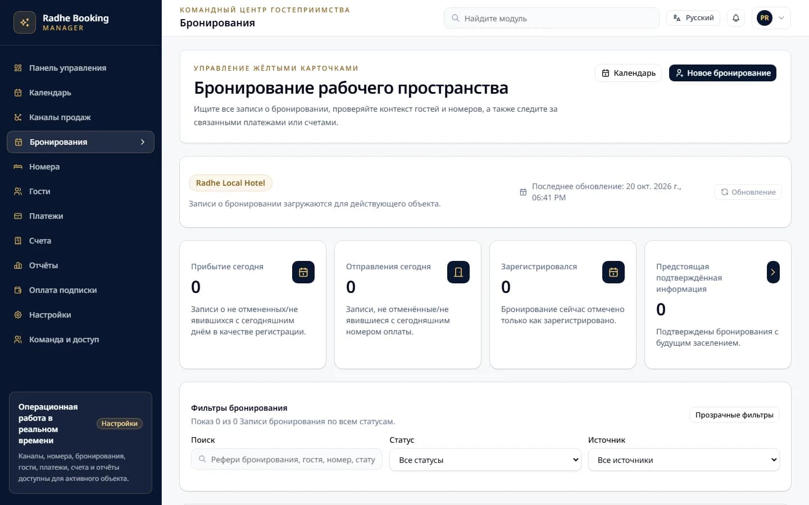Click the Календарь sidebar icon
The width and height of the screenshot is (809, 505).
(18, 93)
